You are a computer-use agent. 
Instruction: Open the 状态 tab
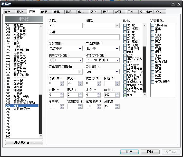point(108,12)
